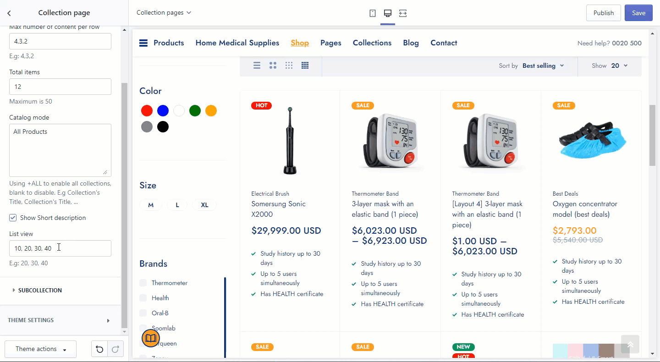Click the Products label in navigation
660x362 pixels.
(x=169, y=43)
